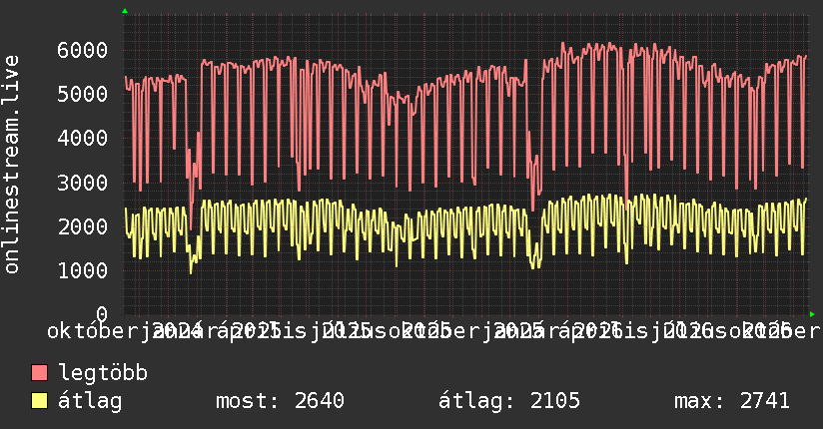The width and height of the screenshot is (823, 429).
Task: Click the 'most: 2640' current value
Action: click(280, 401)
